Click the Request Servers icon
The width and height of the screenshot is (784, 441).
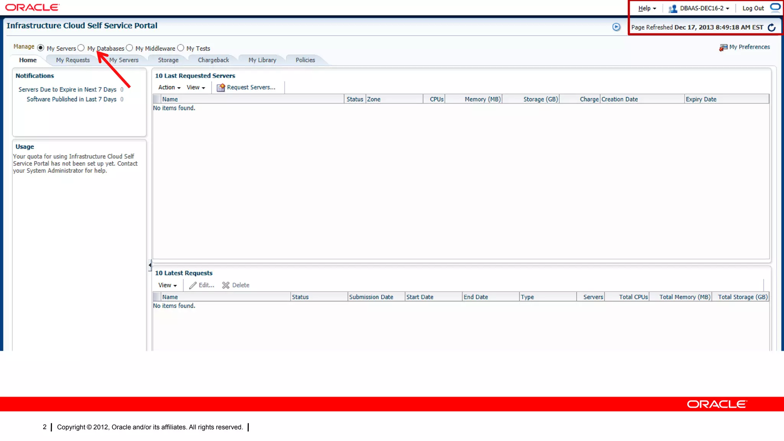[x=221, y=88]
